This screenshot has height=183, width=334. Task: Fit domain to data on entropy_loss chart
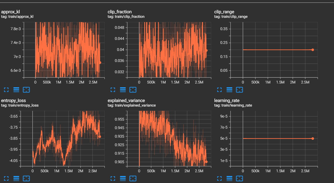point(26,178)
